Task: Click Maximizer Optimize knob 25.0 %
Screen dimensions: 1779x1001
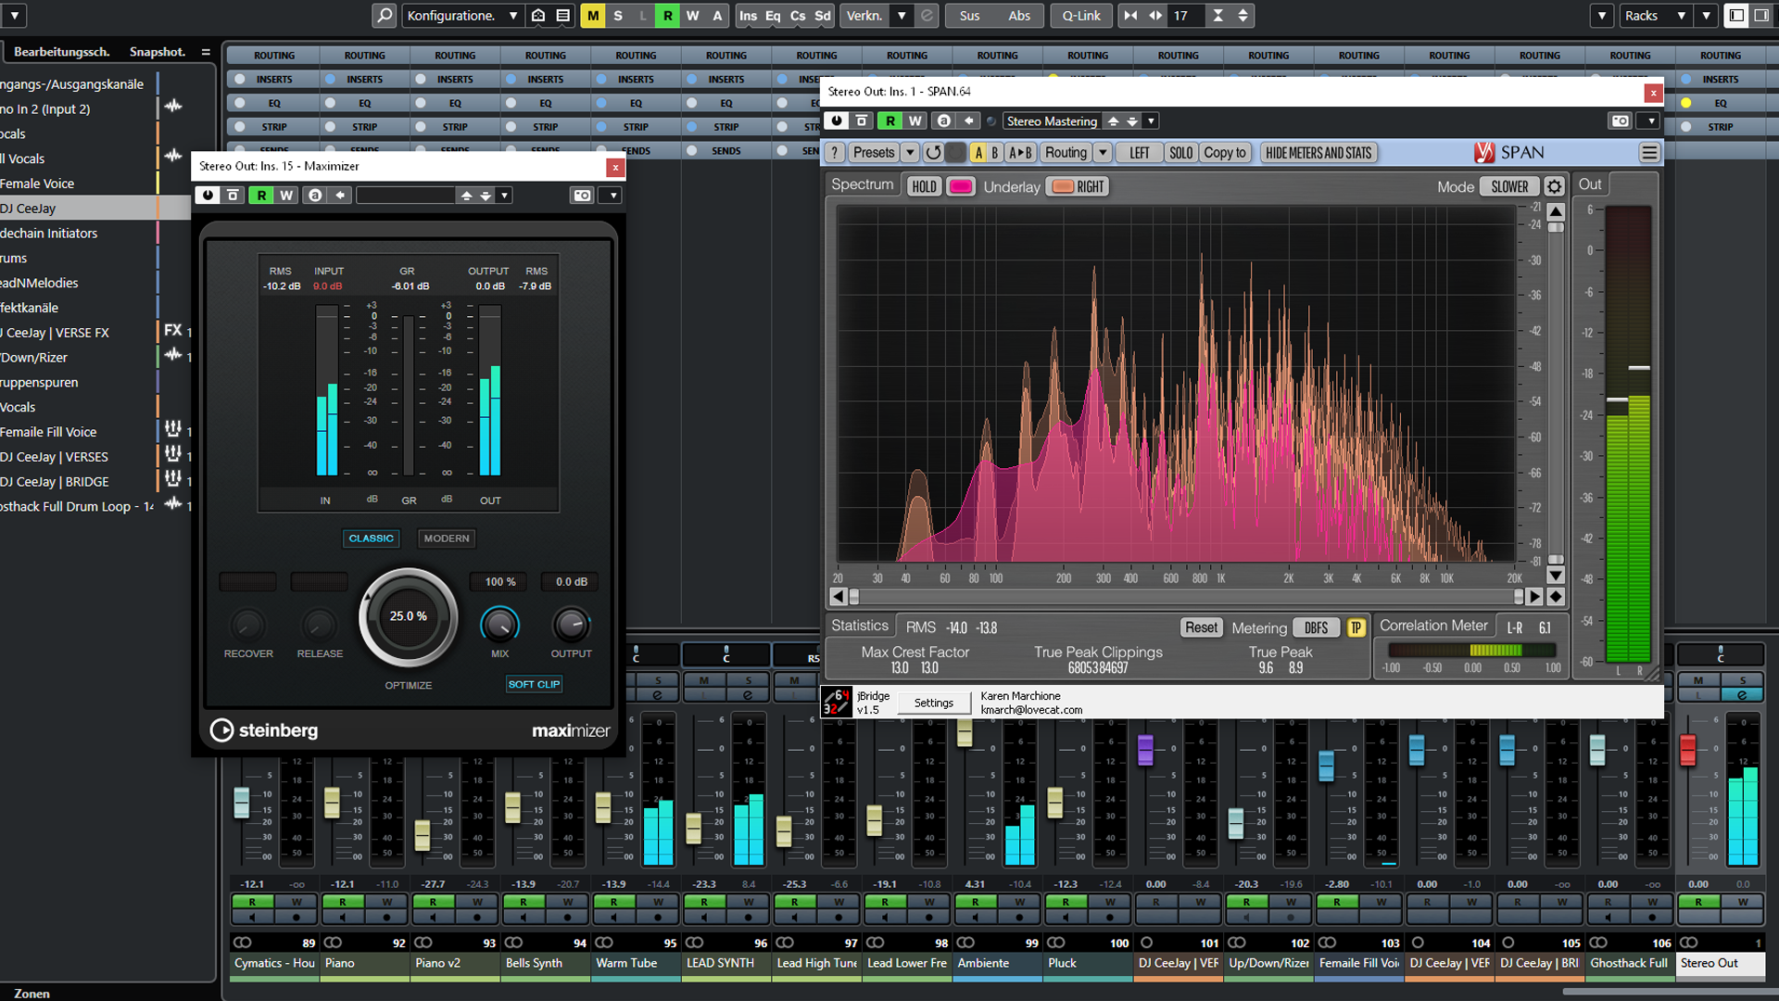Action: tap(408, 616)
